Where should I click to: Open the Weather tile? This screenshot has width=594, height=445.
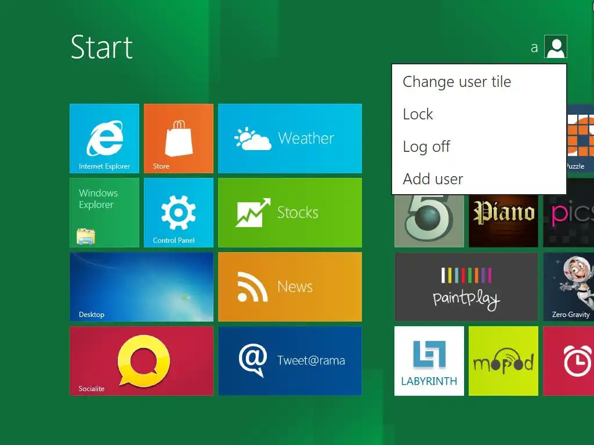pyautogui.click(x=290, y=138)
